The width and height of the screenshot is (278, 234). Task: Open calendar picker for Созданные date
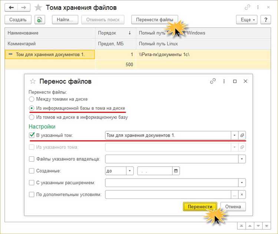coord(176,171)
